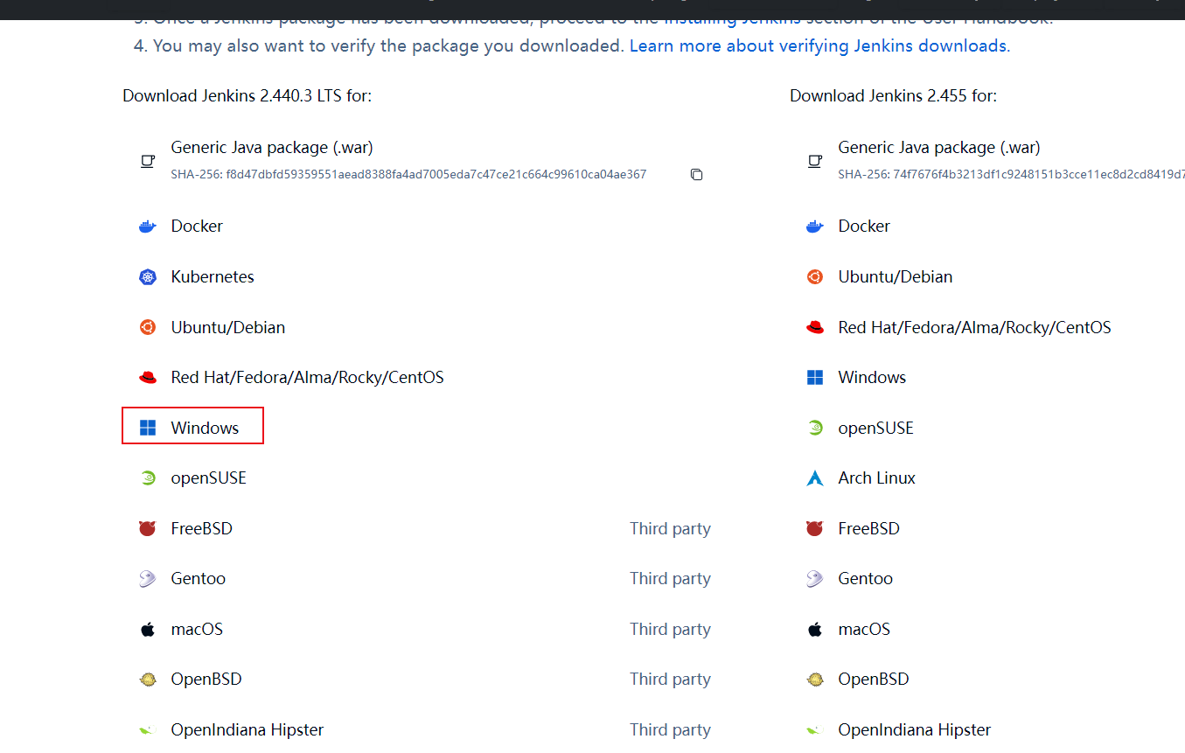1185x753 pixels.
Task: Select Red Hat/Fedora/Alma/Rocky/CentOS weekly link
Action: click(973, 328)
